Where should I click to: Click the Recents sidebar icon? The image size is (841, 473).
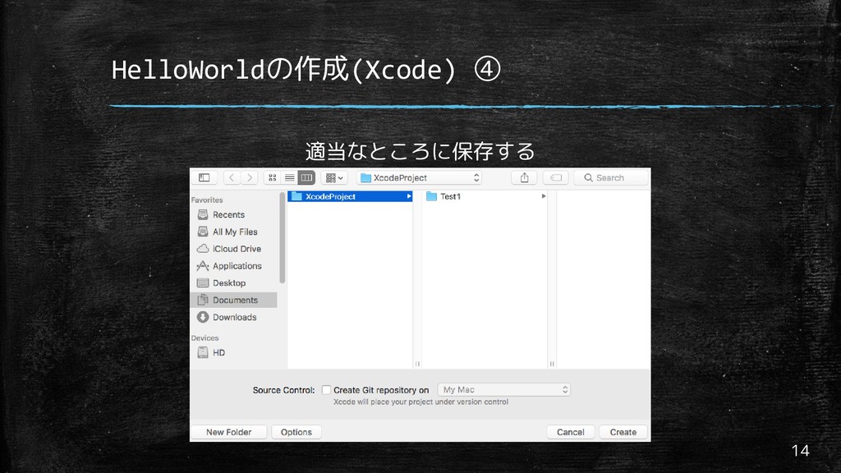click(203, 214)
